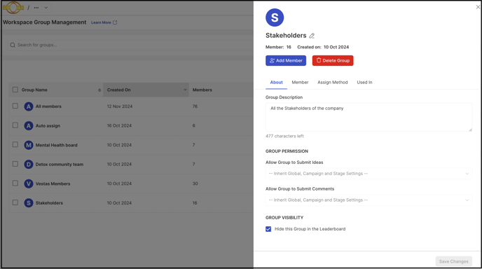The width and height of the screenshot is (482, 269).
Task: Open the Auto assign group
Action: (48, 125)
